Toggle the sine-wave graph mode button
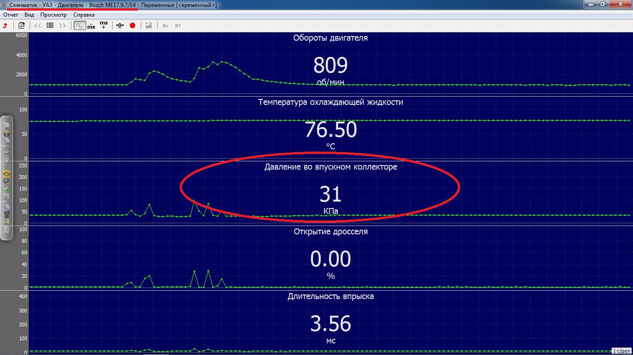The image size is (633, 355). pos(79,25)
